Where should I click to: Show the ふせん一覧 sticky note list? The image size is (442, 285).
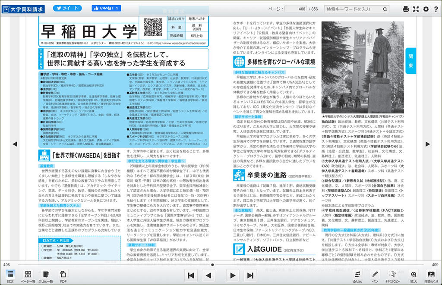45,276
